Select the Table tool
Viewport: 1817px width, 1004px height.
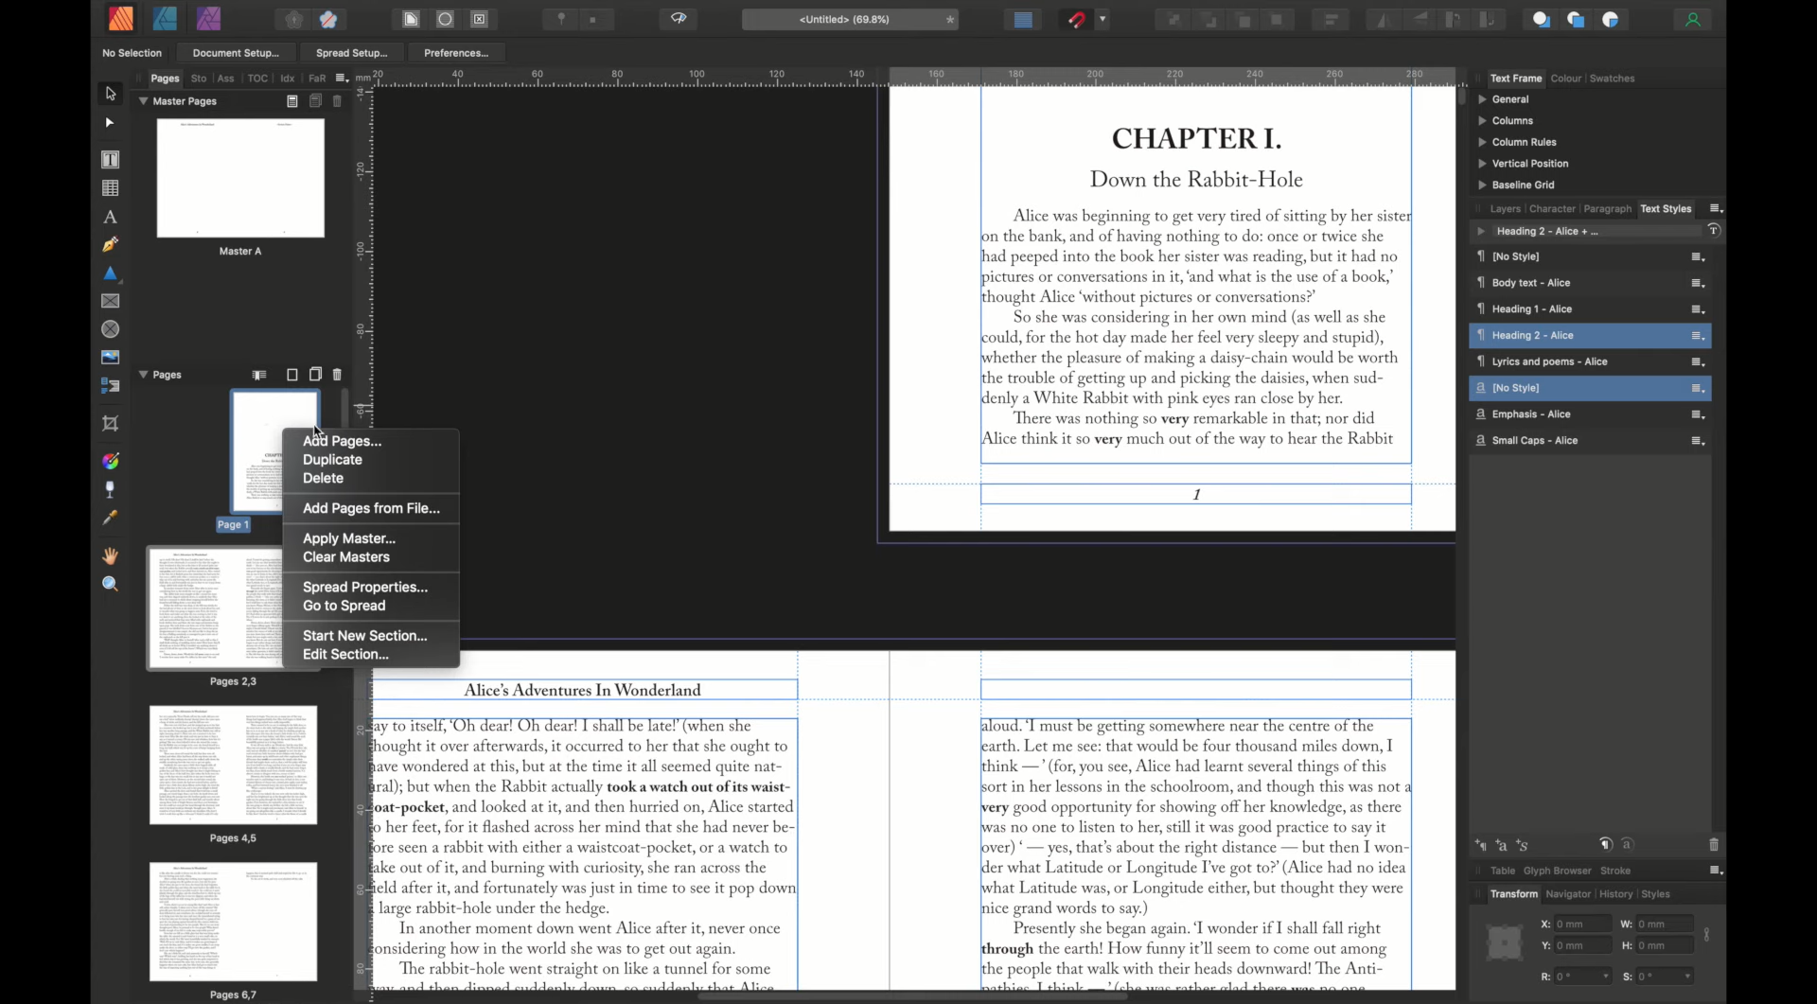coord(111,188)
